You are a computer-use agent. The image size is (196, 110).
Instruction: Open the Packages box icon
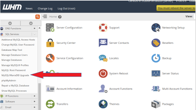156,104
